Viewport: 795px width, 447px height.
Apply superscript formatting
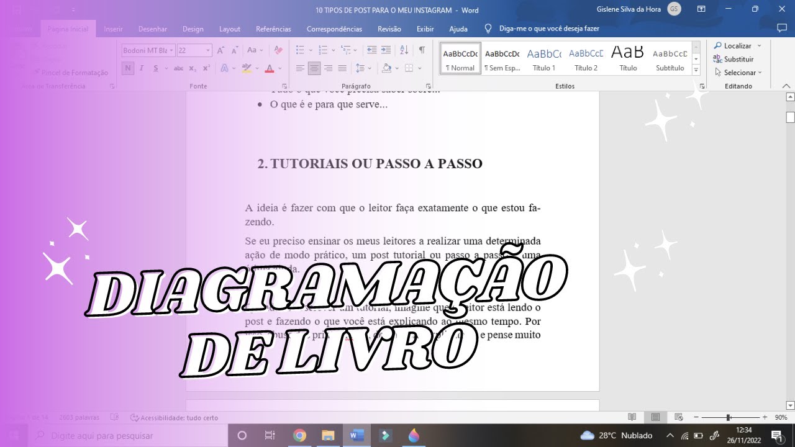(206, 68)
